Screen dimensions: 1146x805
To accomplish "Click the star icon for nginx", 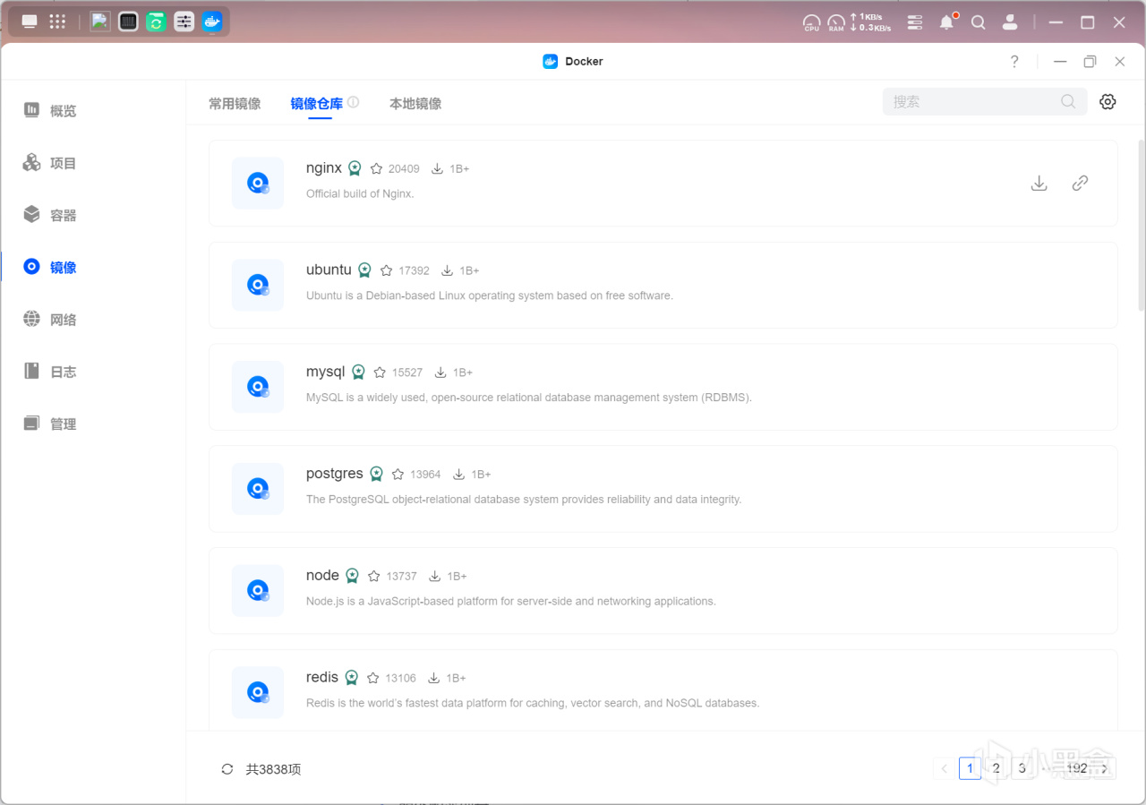I will [x=376, y=168].
